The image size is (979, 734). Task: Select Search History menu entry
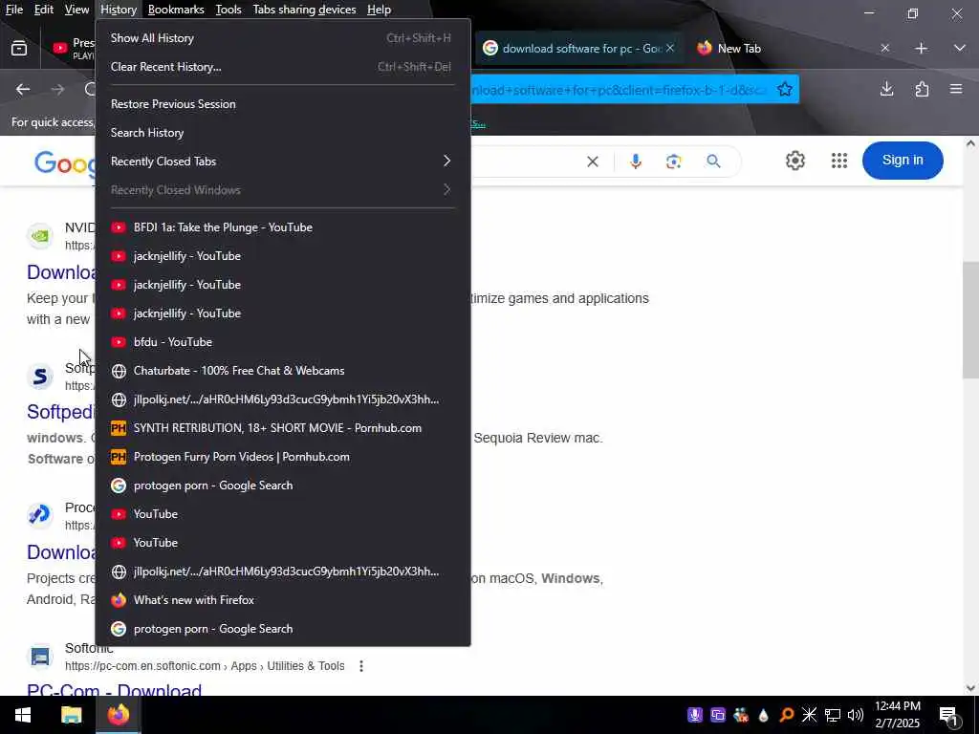[282, 133]
